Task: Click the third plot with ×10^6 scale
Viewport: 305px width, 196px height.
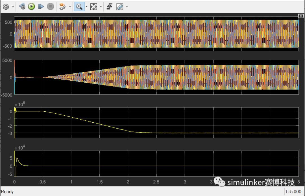Action: tap(156, 123)
